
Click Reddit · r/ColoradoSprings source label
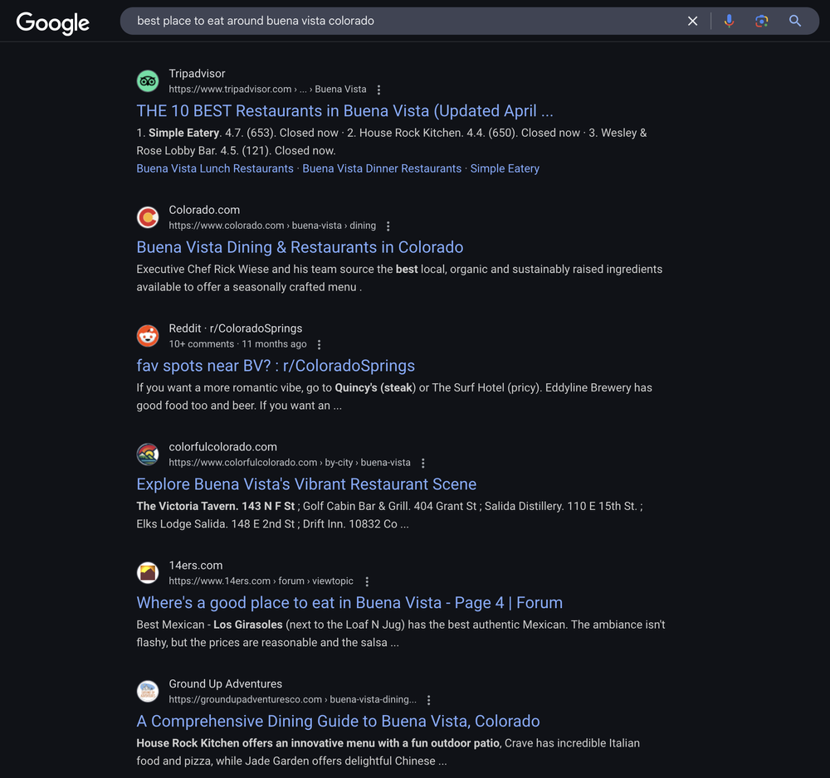[236, 328]
